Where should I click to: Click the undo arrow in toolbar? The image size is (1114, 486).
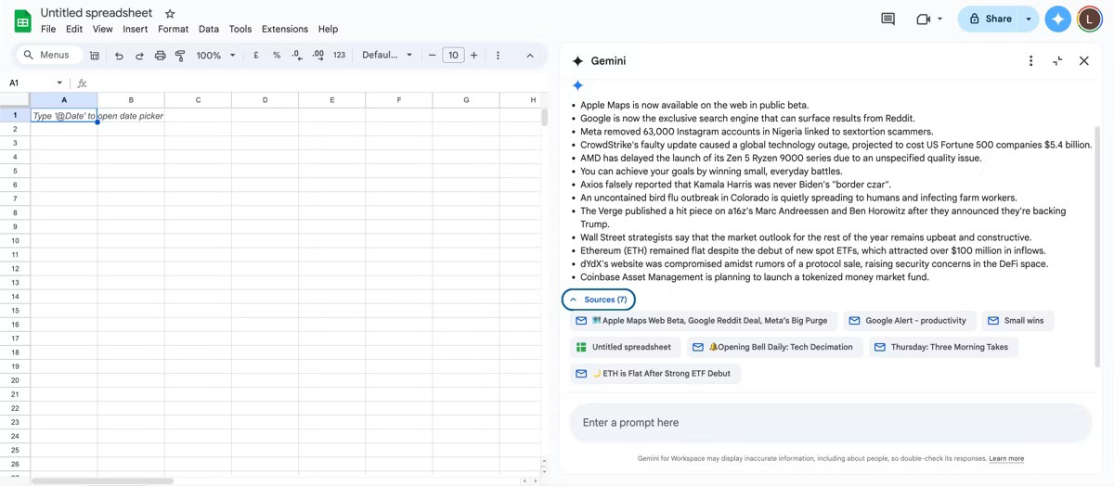coord(119,56)
